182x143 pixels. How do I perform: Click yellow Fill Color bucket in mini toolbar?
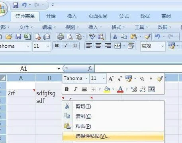point(107,89)
